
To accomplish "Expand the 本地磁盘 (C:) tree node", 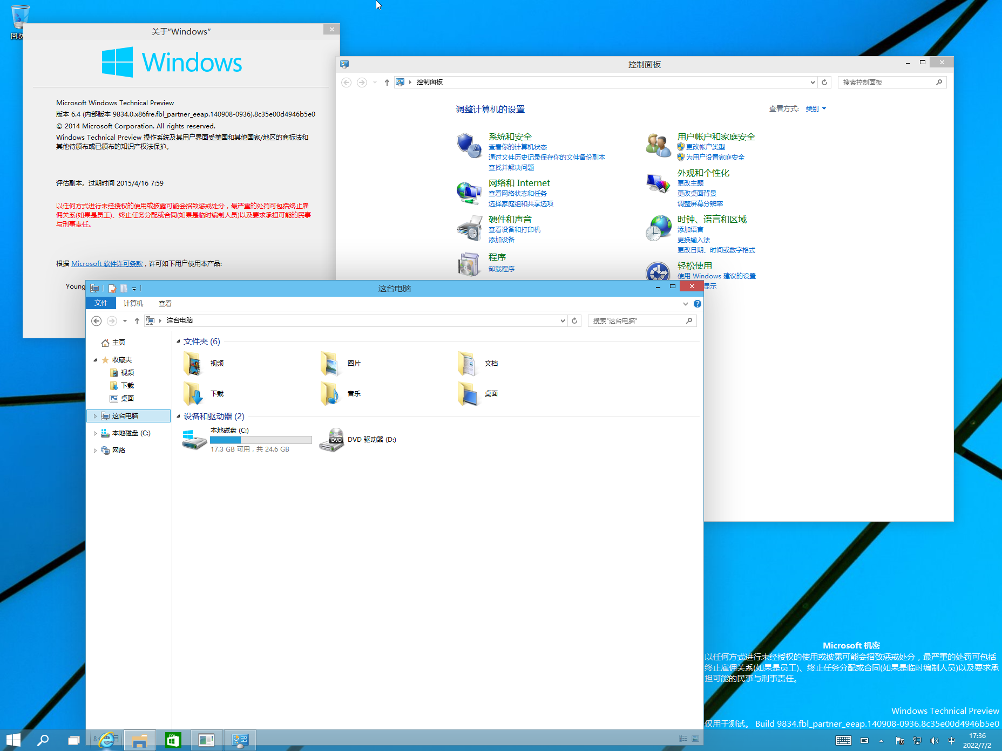I will [x=96, y=433].
